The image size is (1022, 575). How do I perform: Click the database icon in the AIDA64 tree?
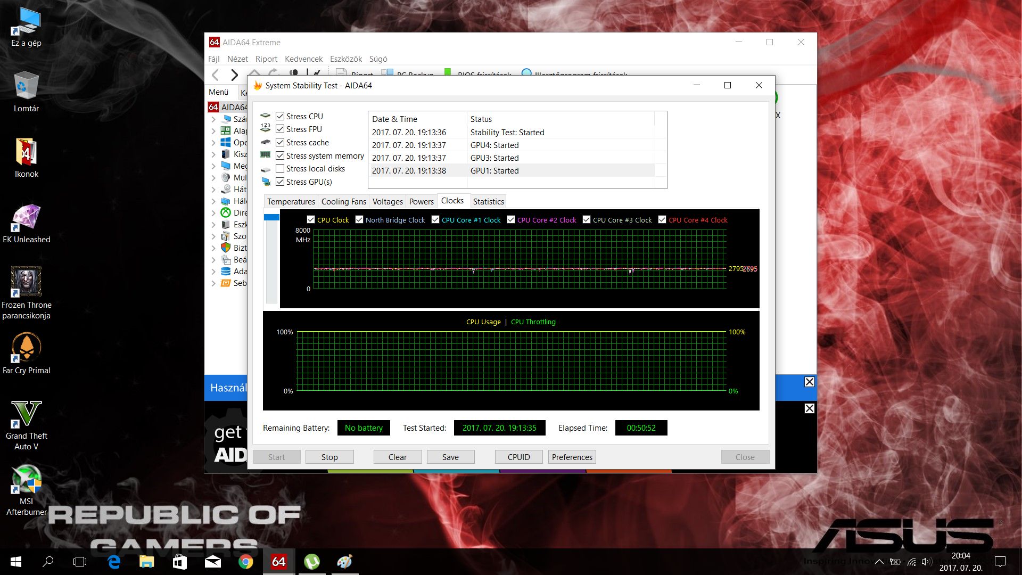point(225,271)
